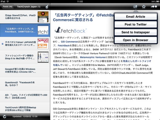Image resolution: width=160 pixels, height=120 pixels.
Task: Tap the Updated: 10/06/02 10:59 status
Action: [25, 116]
